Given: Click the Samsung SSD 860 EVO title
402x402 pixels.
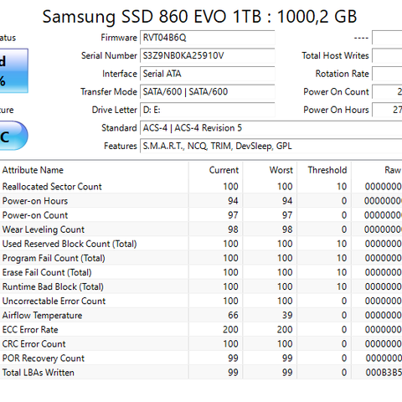Looking at the screenshot, I should [199, 17].
